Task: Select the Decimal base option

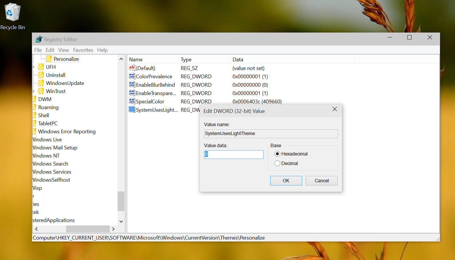Action: (286, 163)
